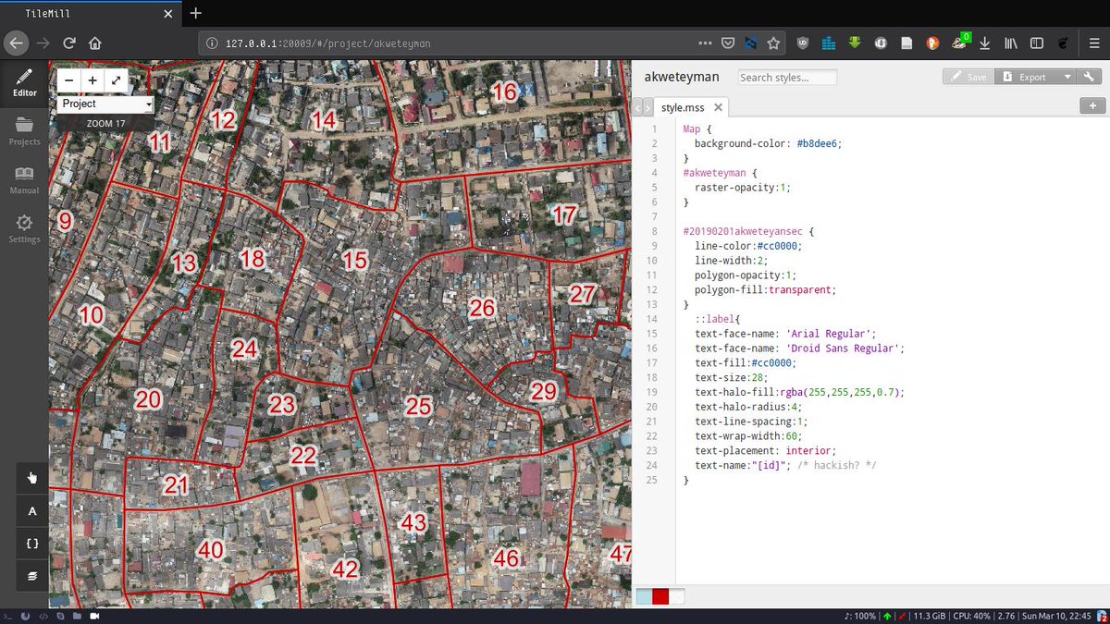The width and height of the screenshot is (1110, 624).
Task: Open the uBlock Origin extension
Action: [x=801, y=43]
